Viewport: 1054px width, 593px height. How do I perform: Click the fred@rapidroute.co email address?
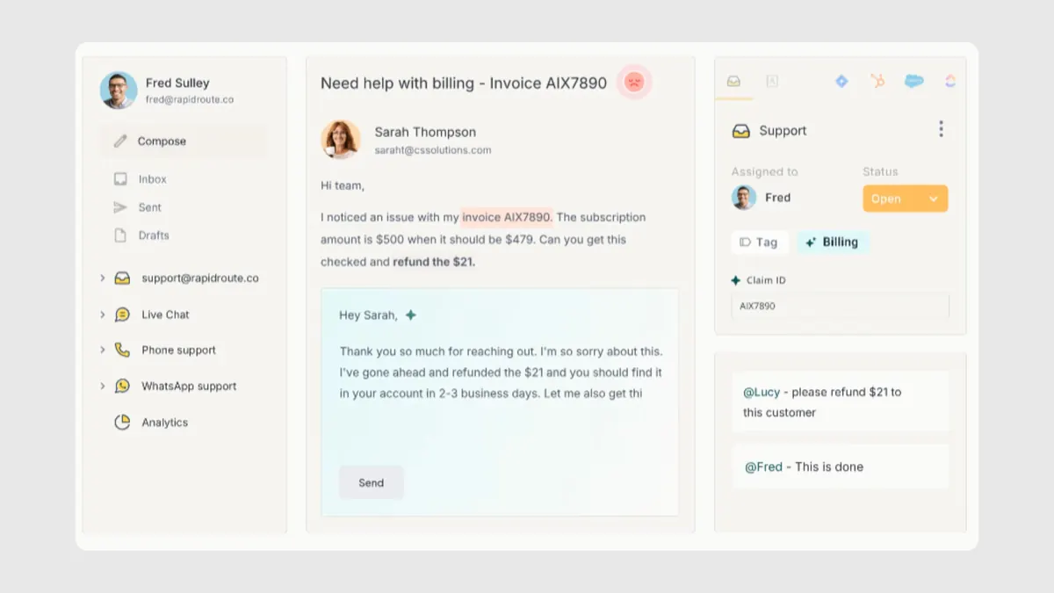click(x=190, y=100)
